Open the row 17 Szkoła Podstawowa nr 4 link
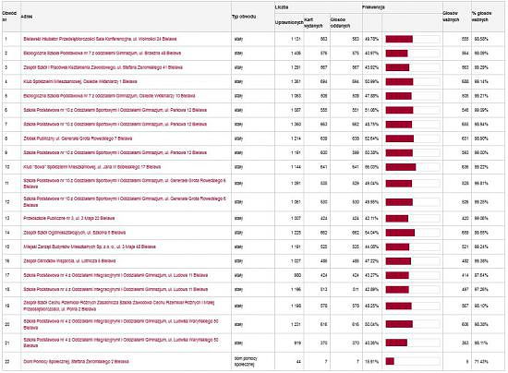508x373 pixels. (x=115, y=275)
